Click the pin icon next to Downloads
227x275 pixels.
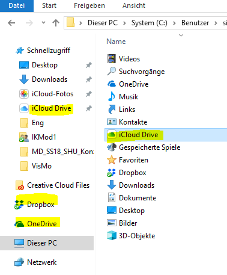click(89, 79)
